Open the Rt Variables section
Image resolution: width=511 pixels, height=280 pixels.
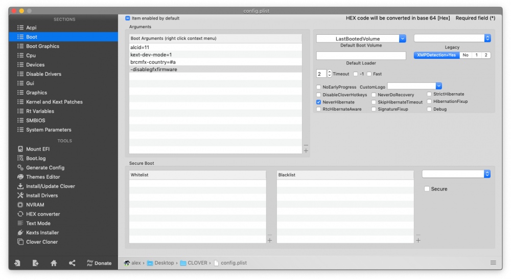[40, 111]
